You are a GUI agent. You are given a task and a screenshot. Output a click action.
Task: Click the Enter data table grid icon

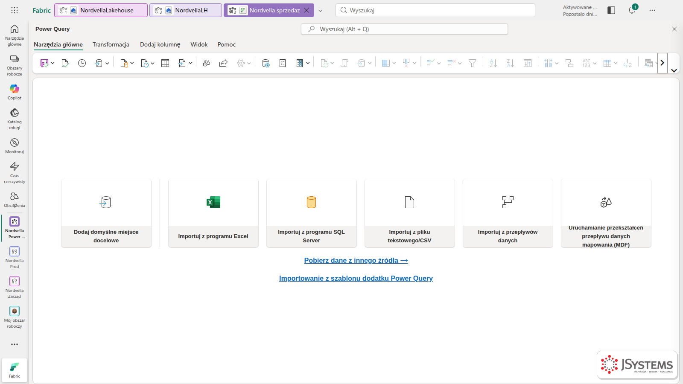pos(165,63)
